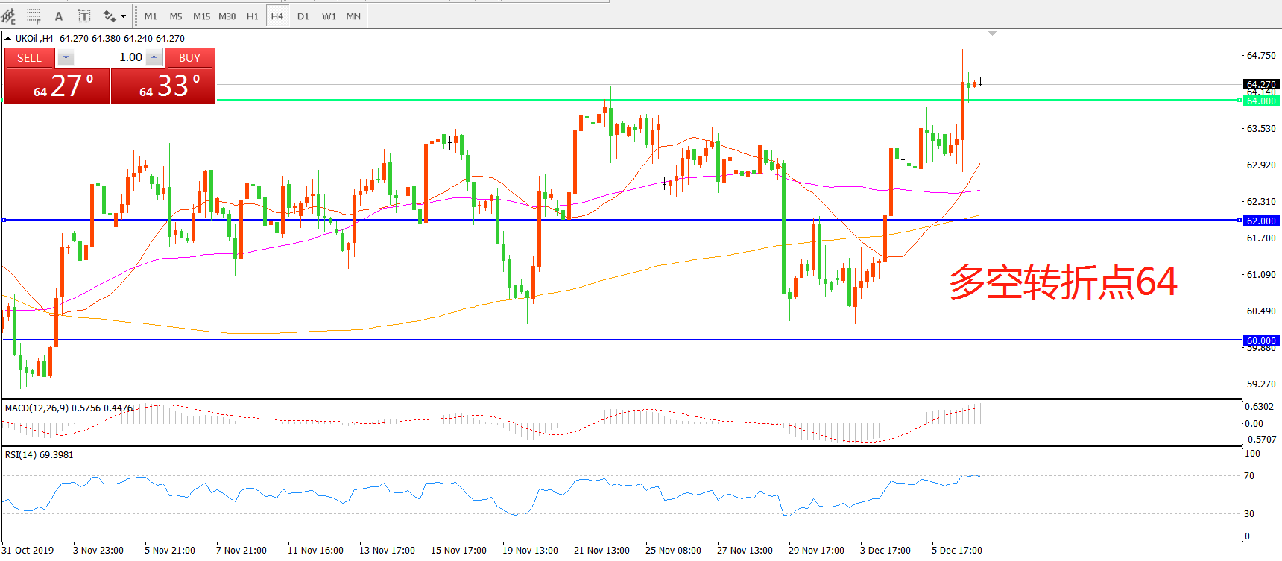Open the arrows tool dropdown arrow
The height and width of the screenshot is (561, 1282).
click(124, 16)
